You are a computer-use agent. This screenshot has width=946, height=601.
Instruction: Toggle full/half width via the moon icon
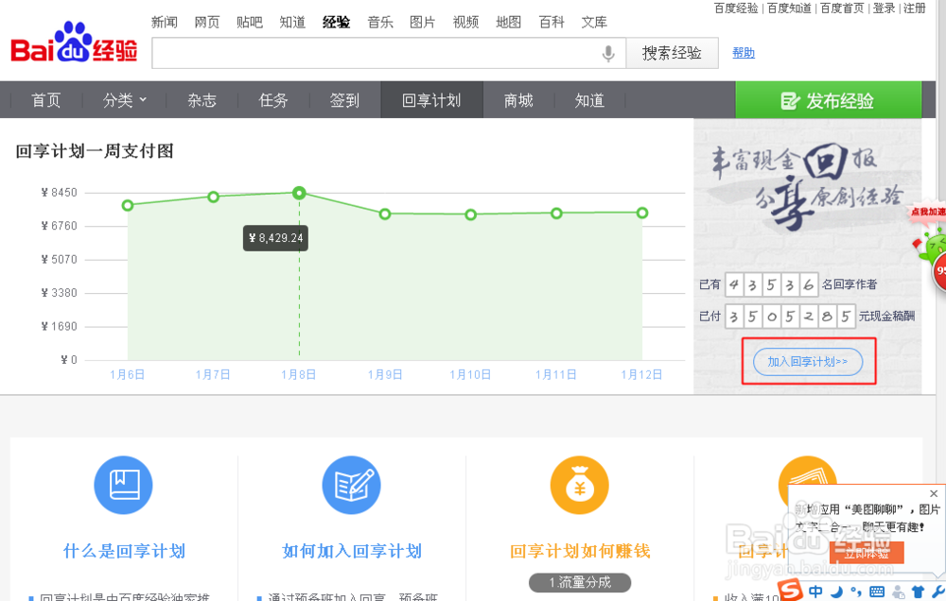(837, 591)
